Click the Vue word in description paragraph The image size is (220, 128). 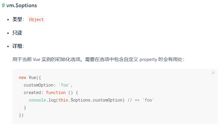[x=37, y=59]
